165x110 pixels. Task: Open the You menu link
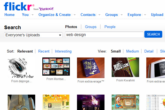pos(25,15)
